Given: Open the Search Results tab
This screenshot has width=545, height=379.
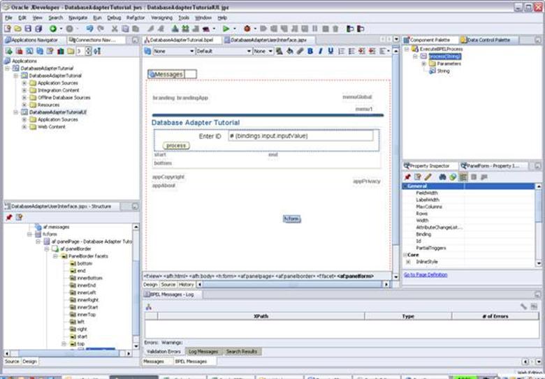Looking at the screenshot, I should [x=242, y=352].
